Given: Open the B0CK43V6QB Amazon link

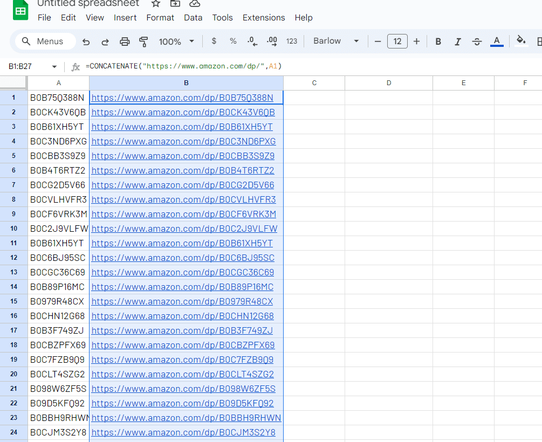Looking at the screenshot, I should (x=183, y=112).
